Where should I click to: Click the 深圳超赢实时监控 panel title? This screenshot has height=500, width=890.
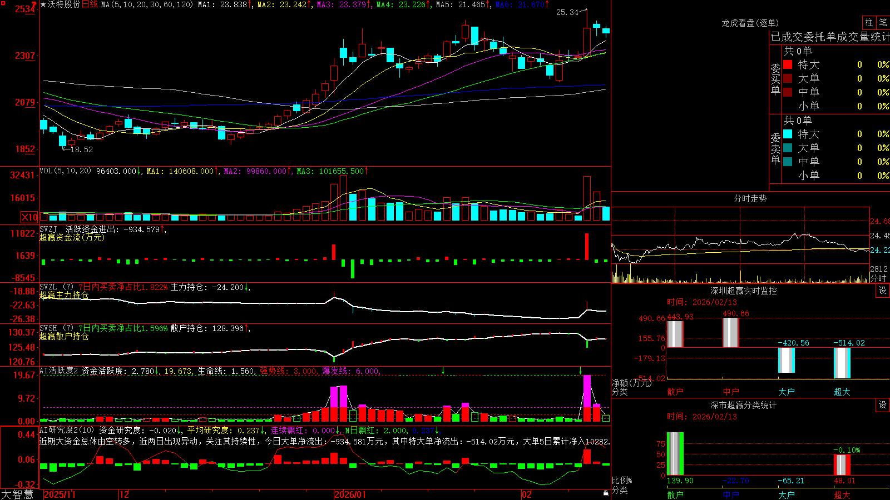[744, 291]
